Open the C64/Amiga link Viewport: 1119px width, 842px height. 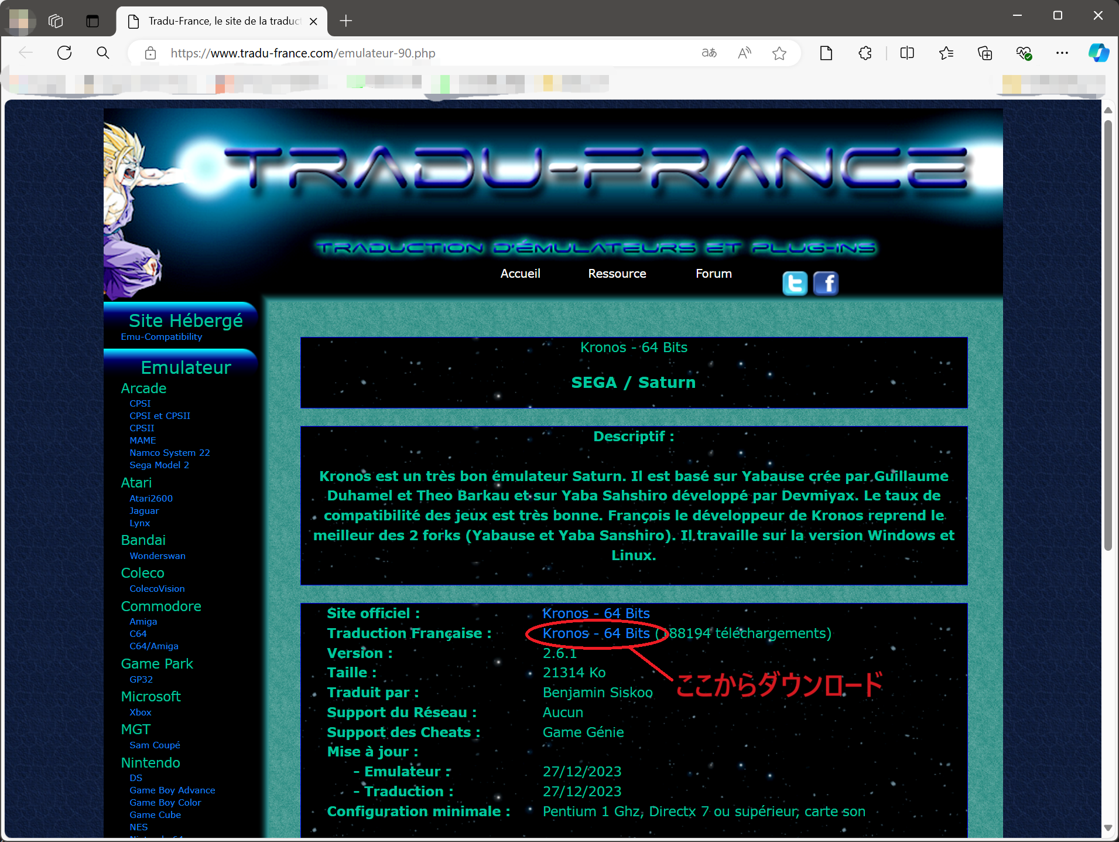[x=154, y=646]
